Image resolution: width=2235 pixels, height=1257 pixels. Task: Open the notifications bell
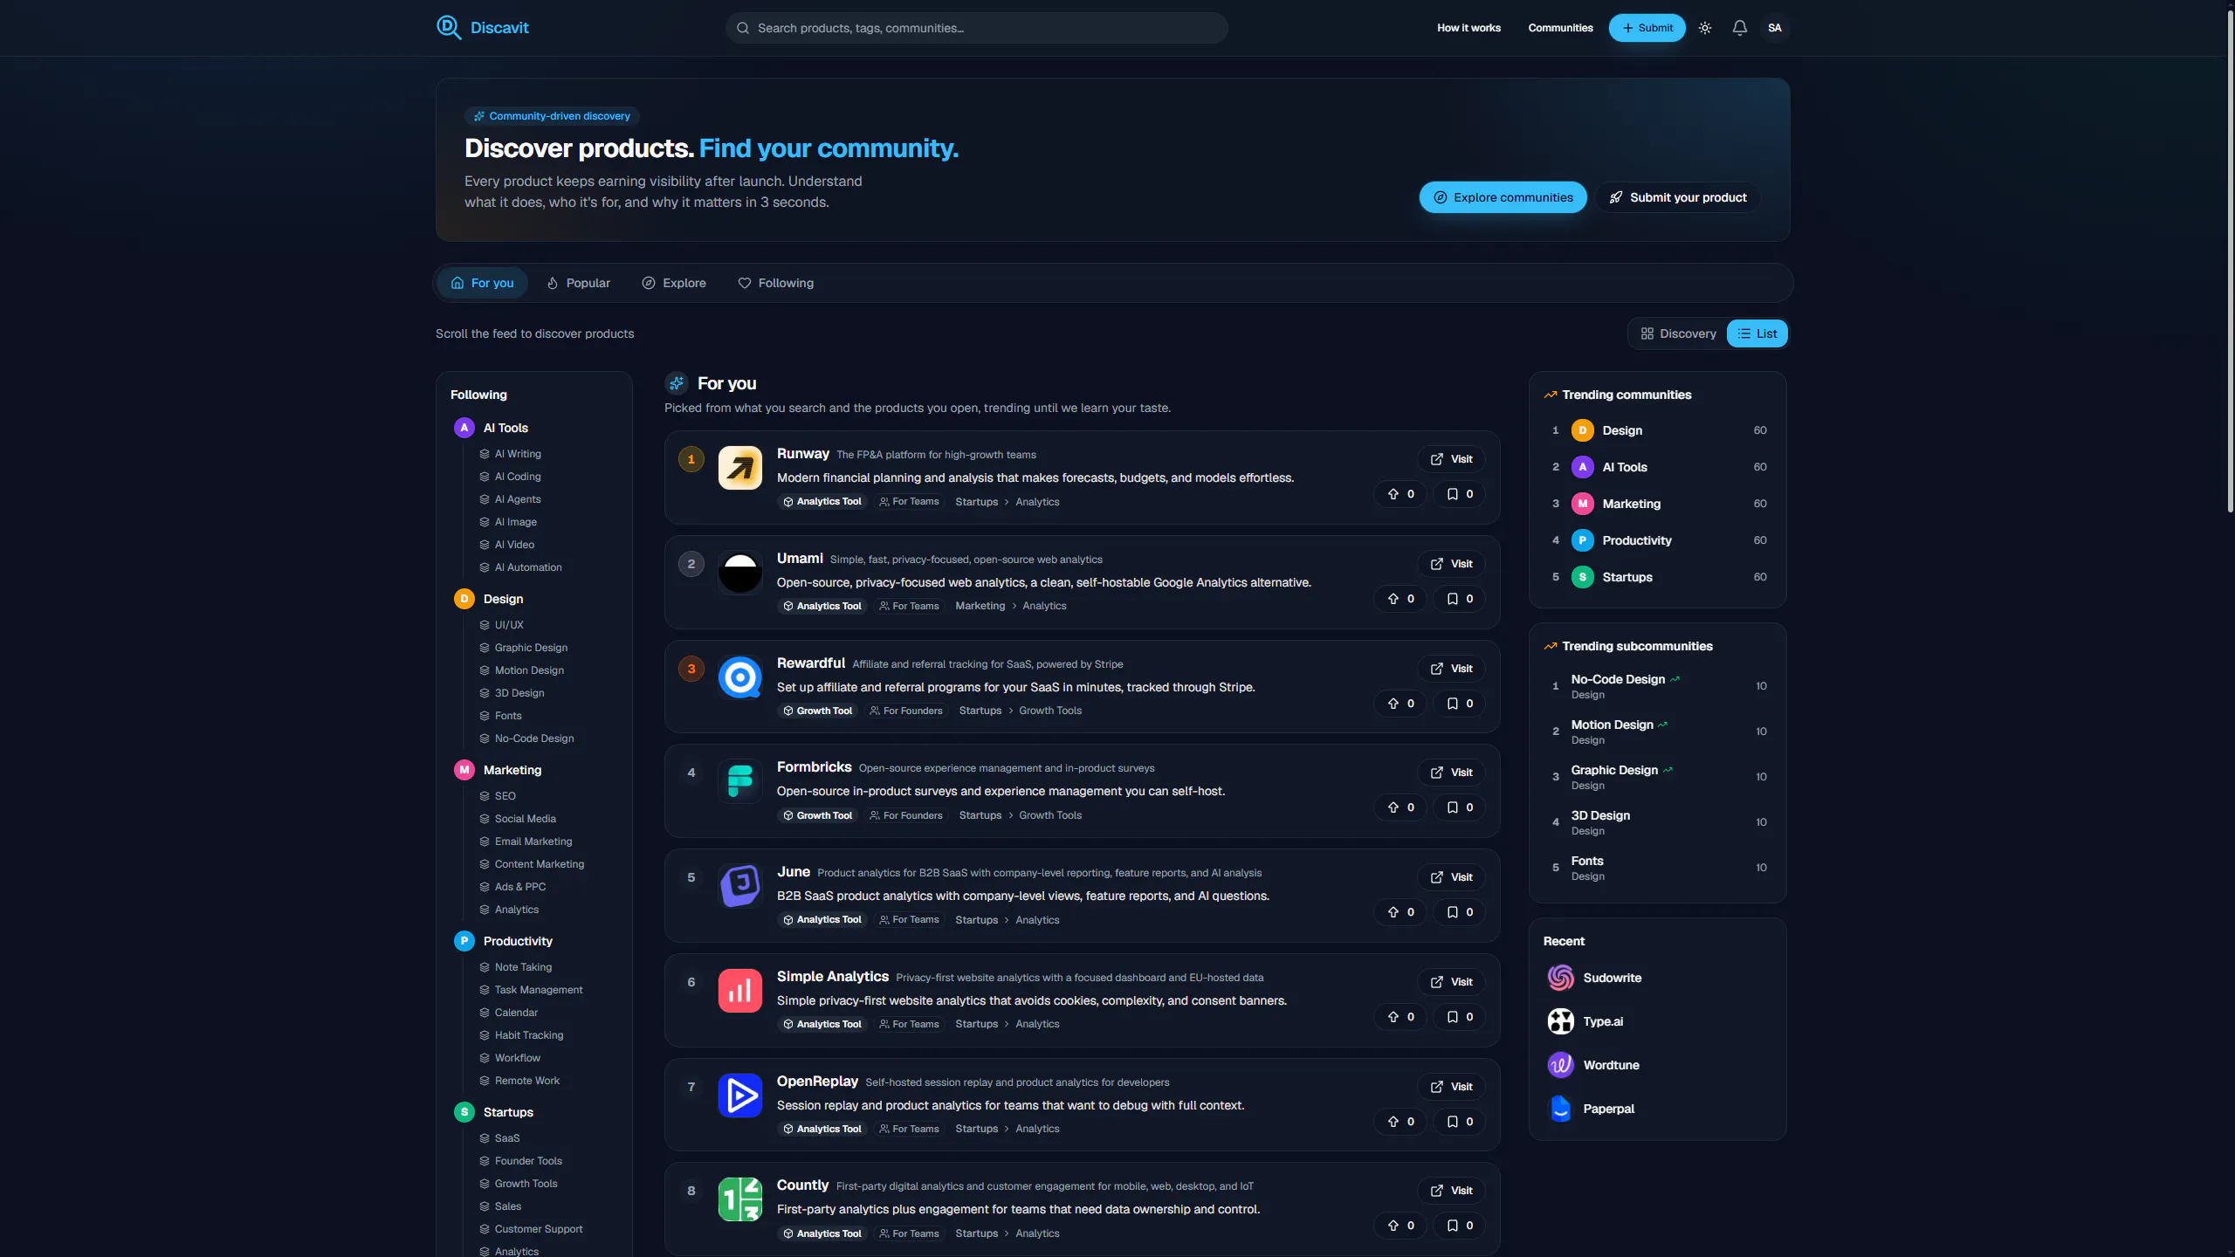[1740, 28]
